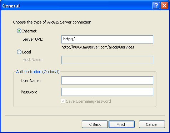This screenshot has height=133, width=170.
Task: Click the General title bar text
Action: click(x=11, y=6)
